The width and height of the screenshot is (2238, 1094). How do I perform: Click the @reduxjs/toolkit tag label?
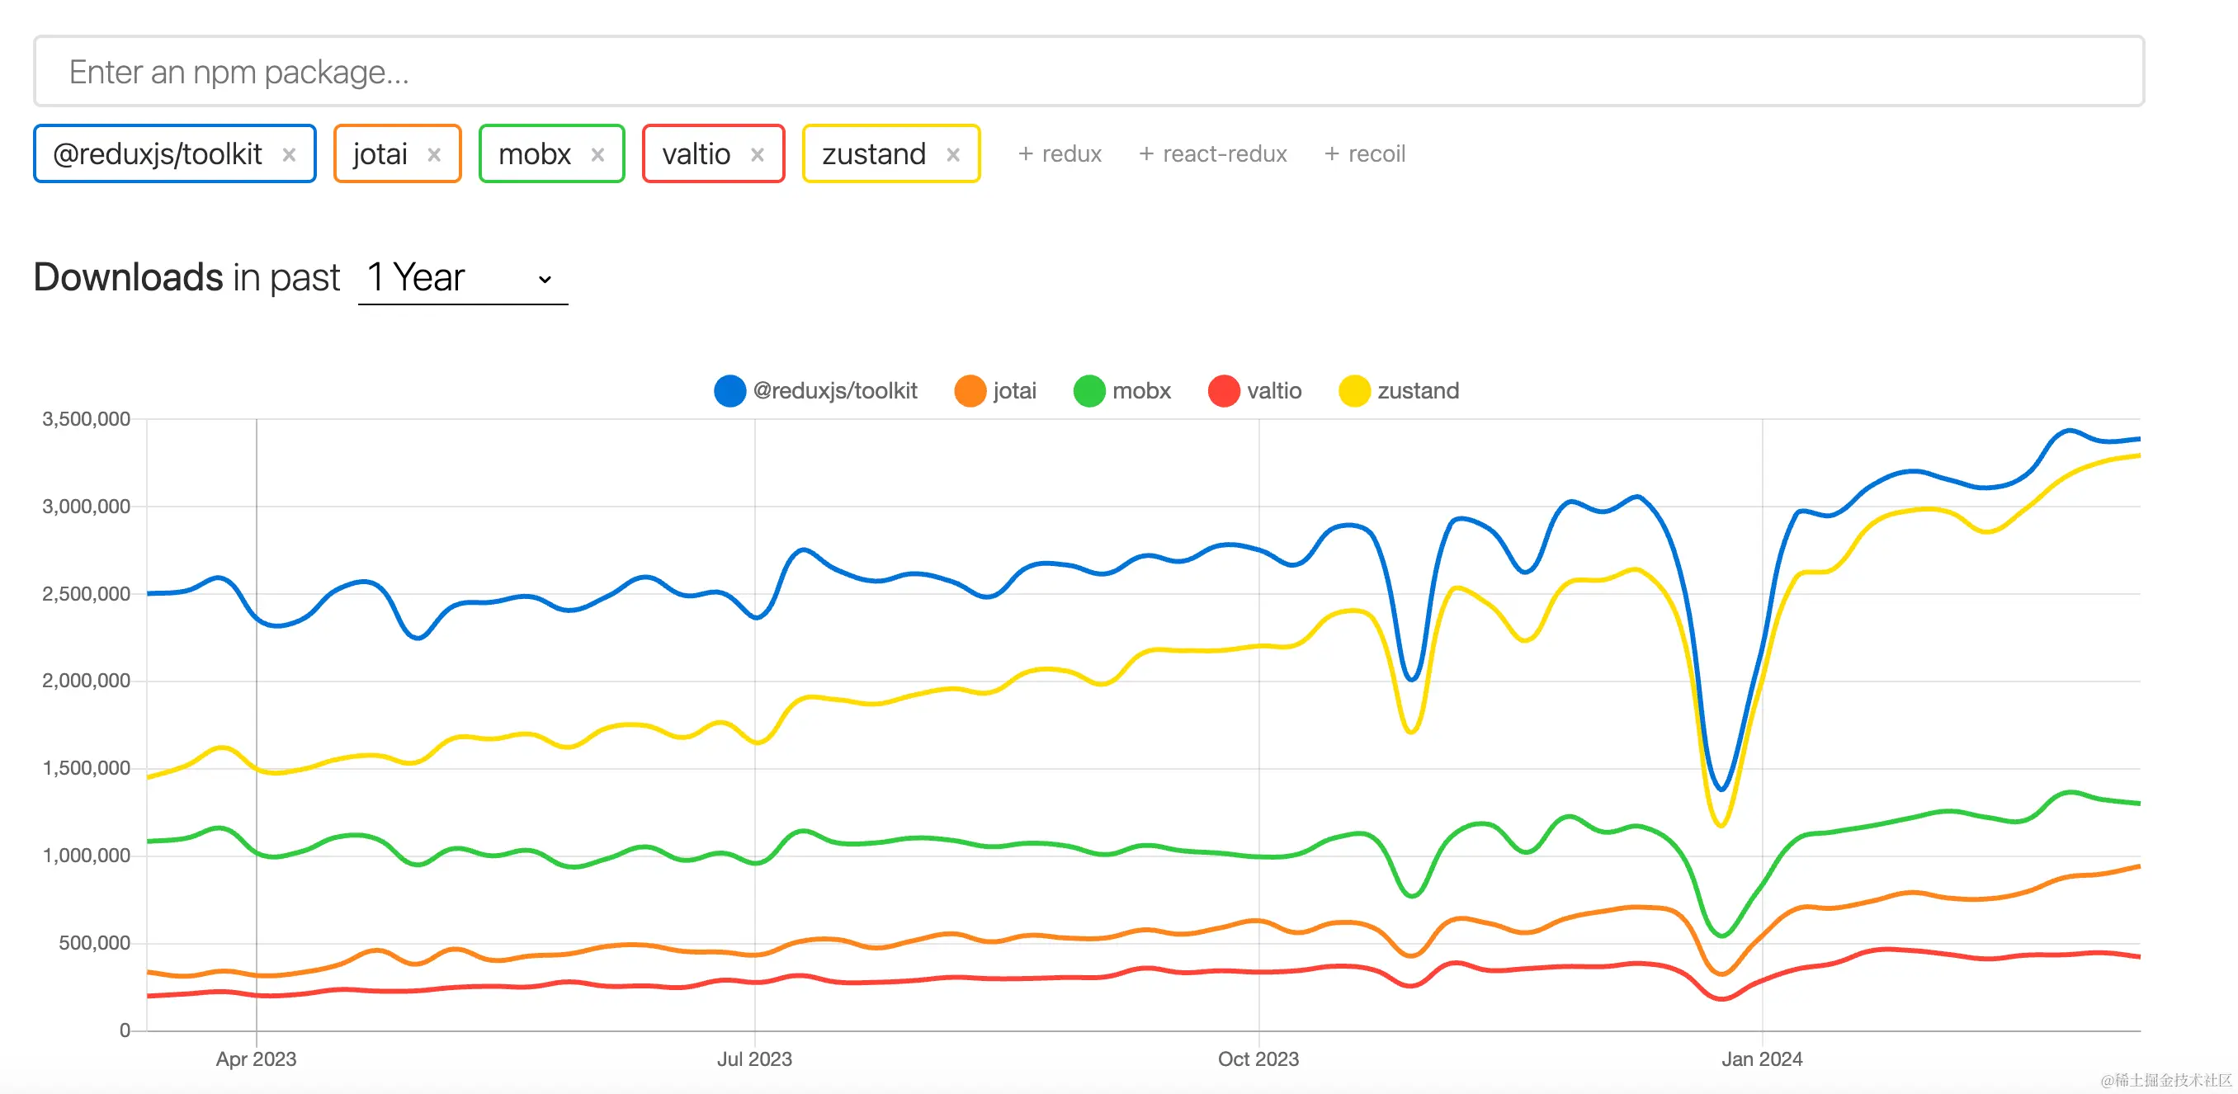click(158, 154)
